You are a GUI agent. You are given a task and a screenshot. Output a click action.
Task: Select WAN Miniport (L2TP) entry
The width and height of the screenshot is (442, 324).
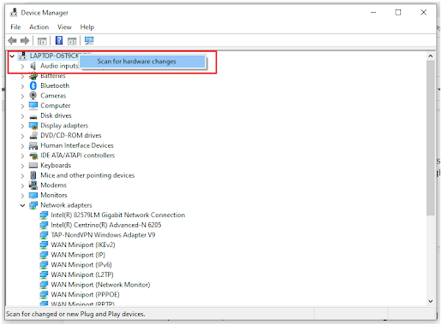click(x=82, y=274)
